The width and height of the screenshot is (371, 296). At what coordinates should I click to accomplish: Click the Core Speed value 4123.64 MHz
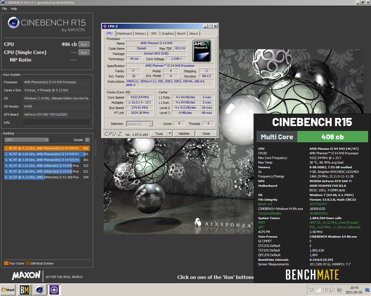140,97
